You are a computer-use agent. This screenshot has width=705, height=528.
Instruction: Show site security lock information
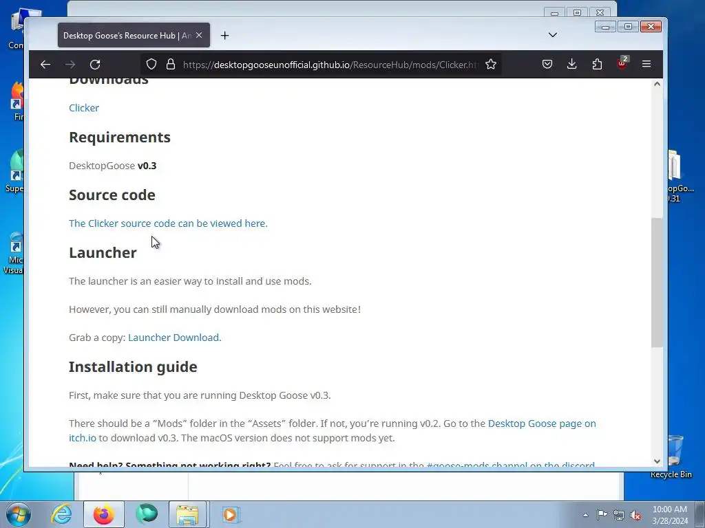(x=171, y=65)
